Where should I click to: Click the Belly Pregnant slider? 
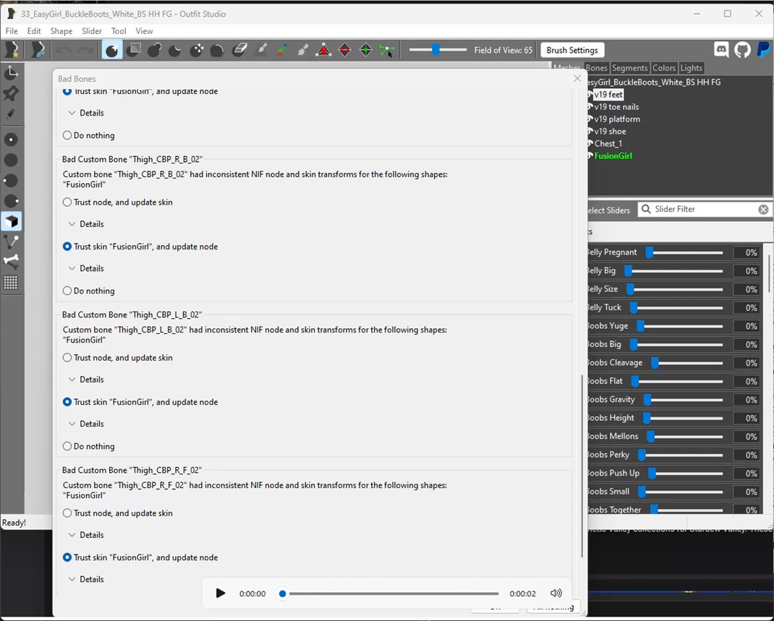click(x=684, y=252)
